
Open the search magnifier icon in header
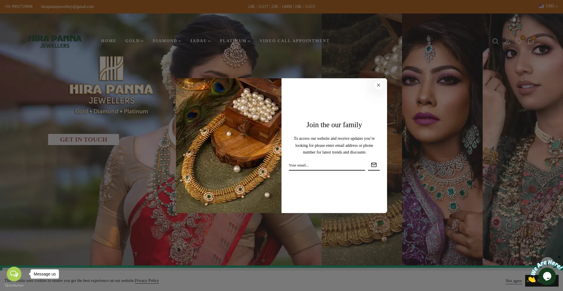click(x=496, y=41)
